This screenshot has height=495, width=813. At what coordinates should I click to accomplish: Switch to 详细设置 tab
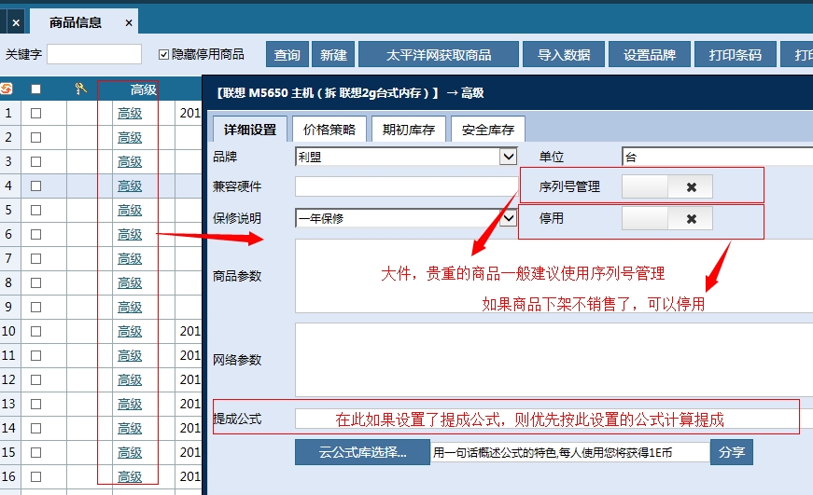pos(250,130)
